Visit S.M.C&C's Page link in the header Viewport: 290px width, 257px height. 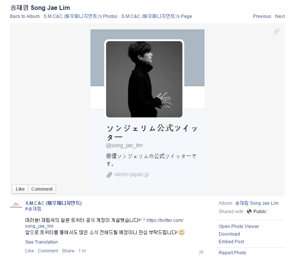(156, 16)
